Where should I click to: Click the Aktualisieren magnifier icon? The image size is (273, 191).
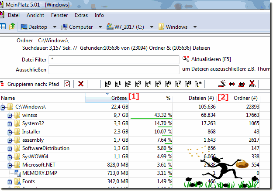coord(186,59)
